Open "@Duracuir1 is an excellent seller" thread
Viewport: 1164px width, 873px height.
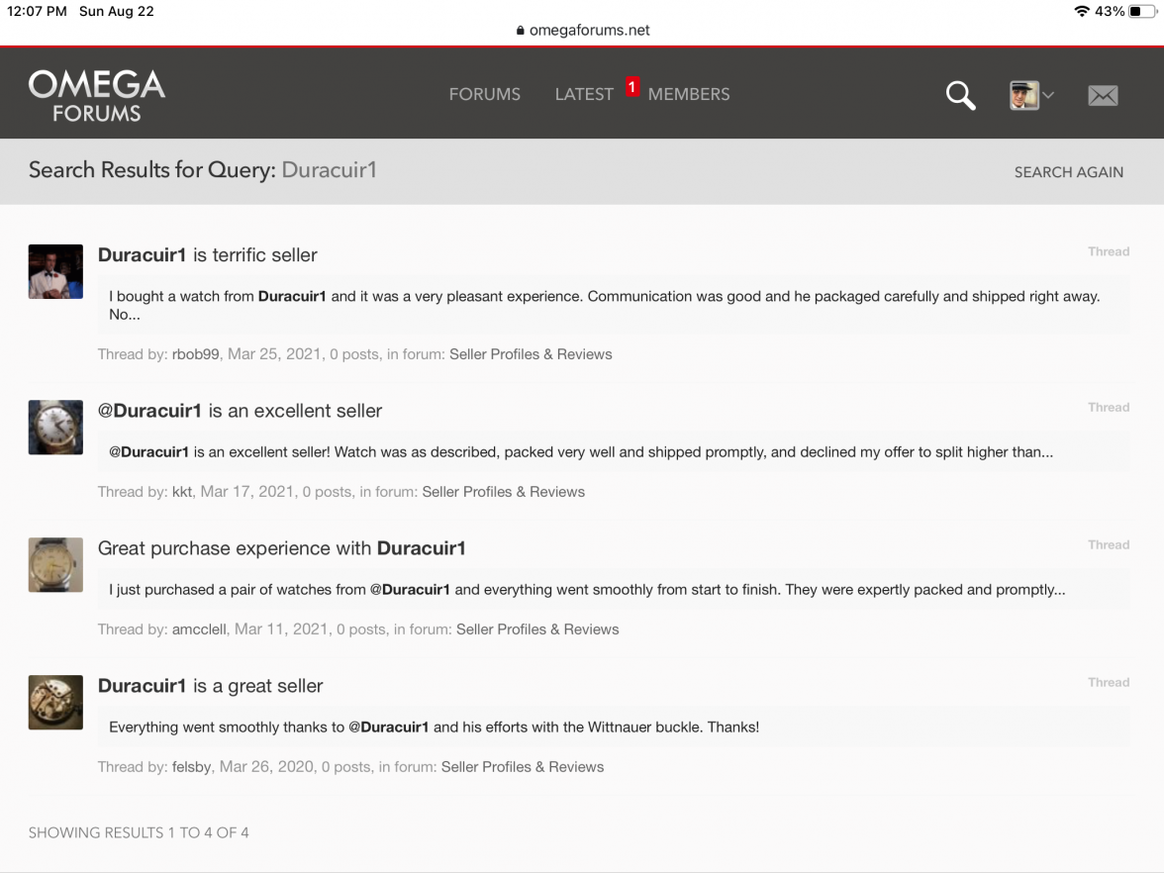pos(240,411)
